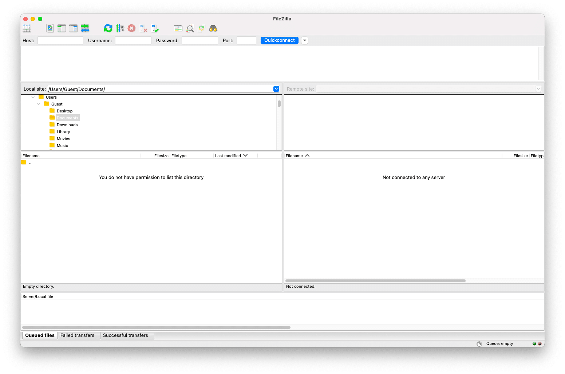Select the Password input field
The height and width of the screenshot is (374, 565).
(200, 40)
